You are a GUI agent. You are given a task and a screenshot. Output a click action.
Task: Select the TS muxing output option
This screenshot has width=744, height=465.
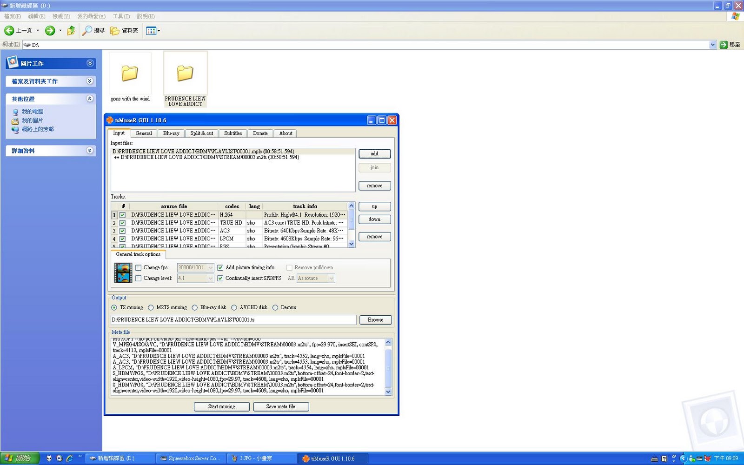click(x=114, y=307)
